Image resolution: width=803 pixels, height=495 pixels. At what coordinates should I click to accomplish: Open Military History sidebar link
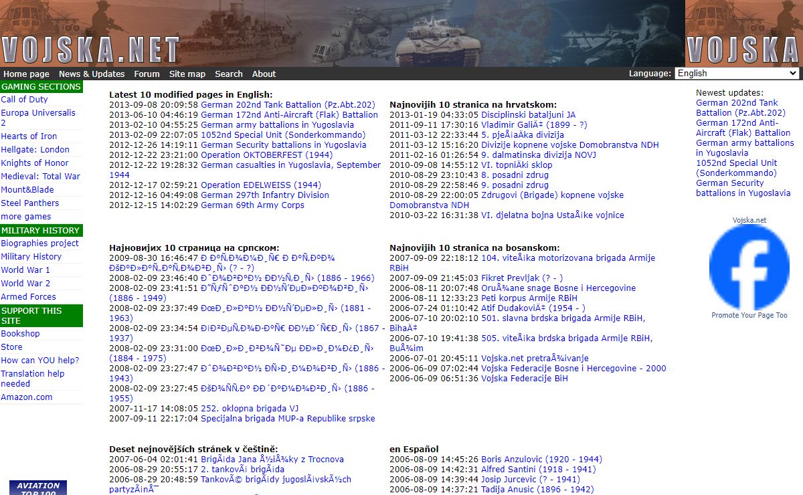click(31, 257)
